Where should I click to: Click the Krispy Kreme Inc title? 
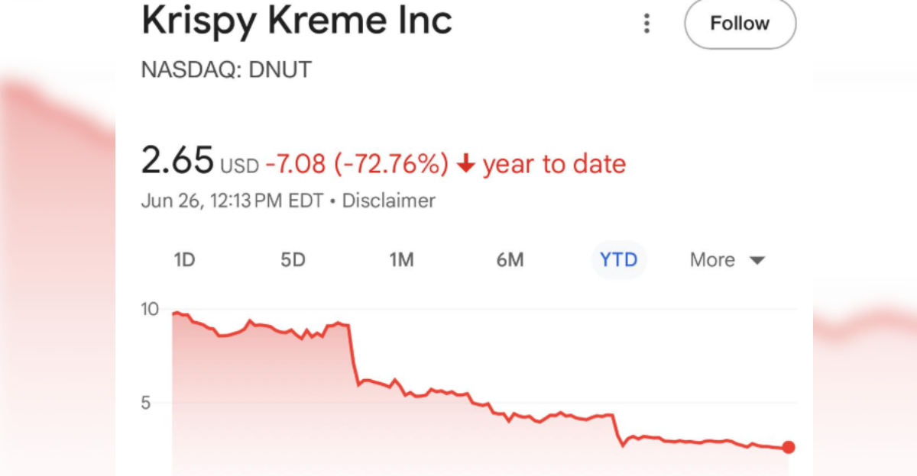[296, 21]
